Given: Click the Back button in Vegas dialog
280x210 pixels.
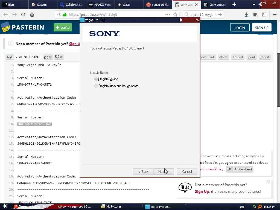Looking at the screenshot, I should (x=143, y=172).
